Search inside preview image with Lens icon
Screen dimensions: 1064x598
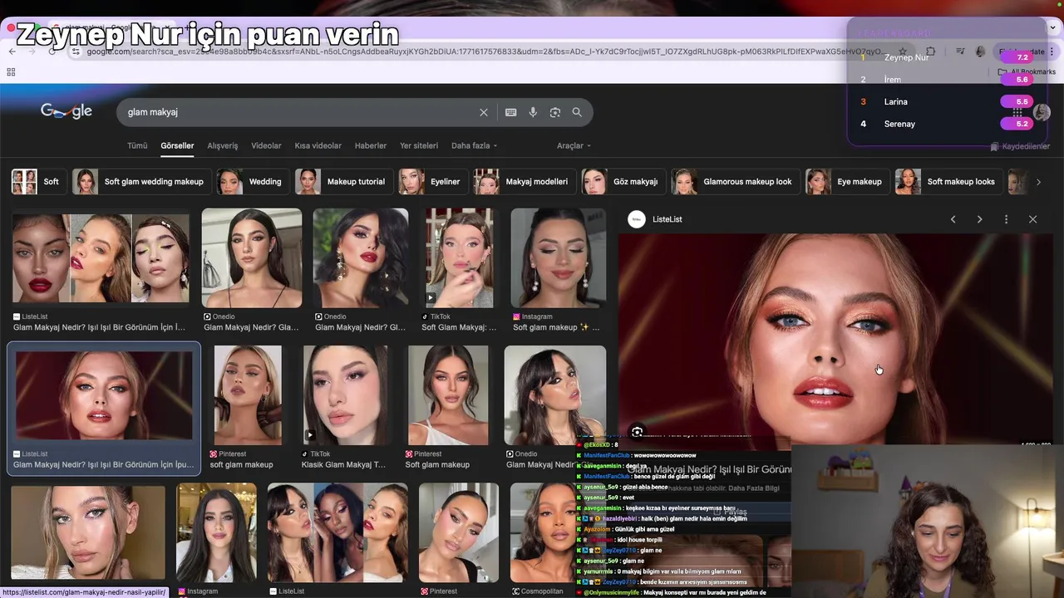coord(638,432)
